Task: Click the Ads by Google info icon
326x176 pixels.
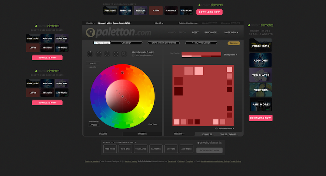Action: tap(95, 43)
